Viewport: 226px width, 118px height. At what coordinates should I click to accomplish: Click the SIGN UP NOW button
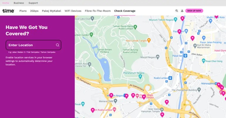click(194, 11)
